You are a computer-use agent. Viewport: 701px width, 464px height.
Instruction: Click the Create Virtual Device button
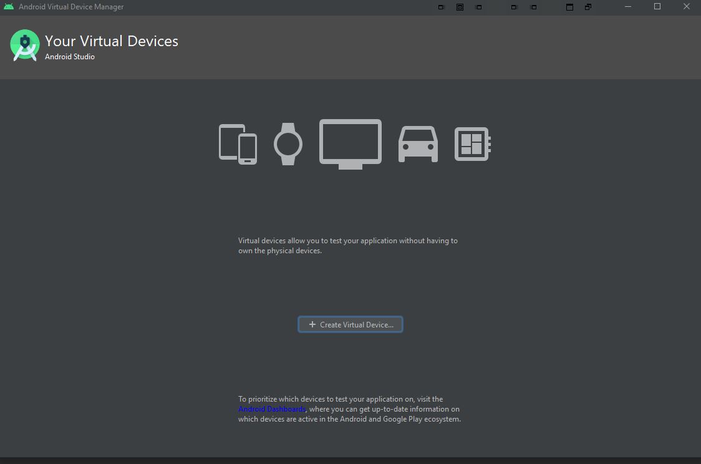click(x=350, y=324)
